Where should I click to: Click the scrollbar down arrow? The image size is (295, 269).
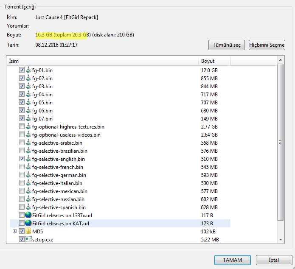coord(281,240)
